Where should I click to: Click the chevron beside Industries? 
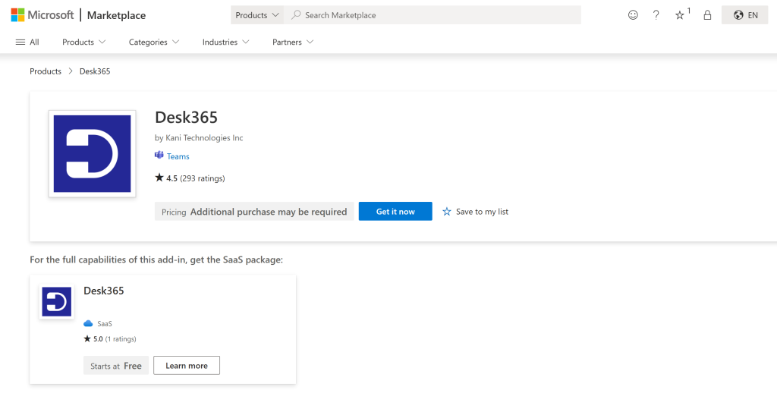[246, 42]
